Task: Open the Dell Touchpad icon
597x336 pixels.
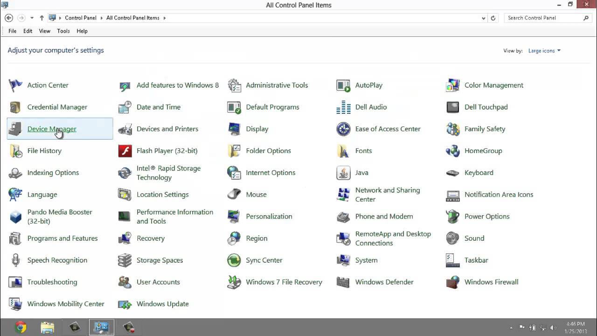Action: (x=452, y=107)
